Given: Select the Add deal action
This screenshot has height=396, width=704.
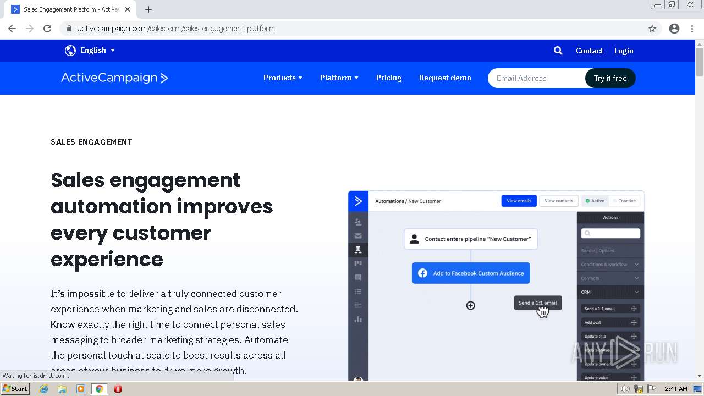Looking at the screenshot, I should click(610, 322).
